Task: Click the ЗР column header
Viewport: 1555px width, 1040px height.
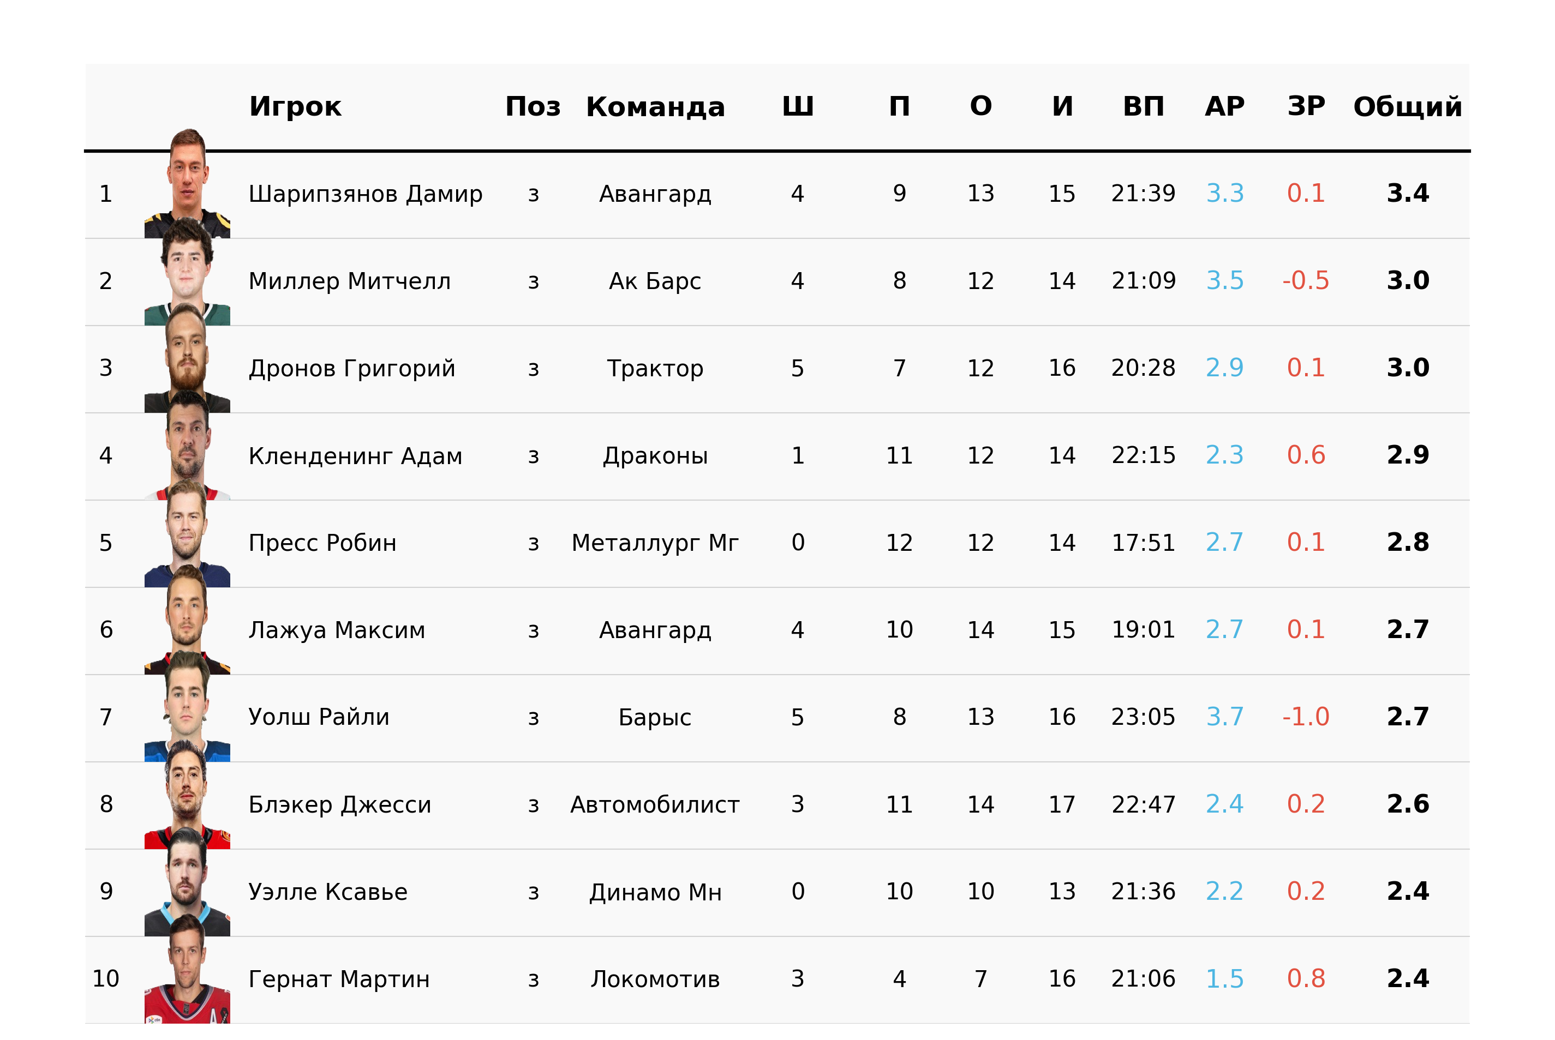Action: pyautogui.click(x=1306, y=106)
